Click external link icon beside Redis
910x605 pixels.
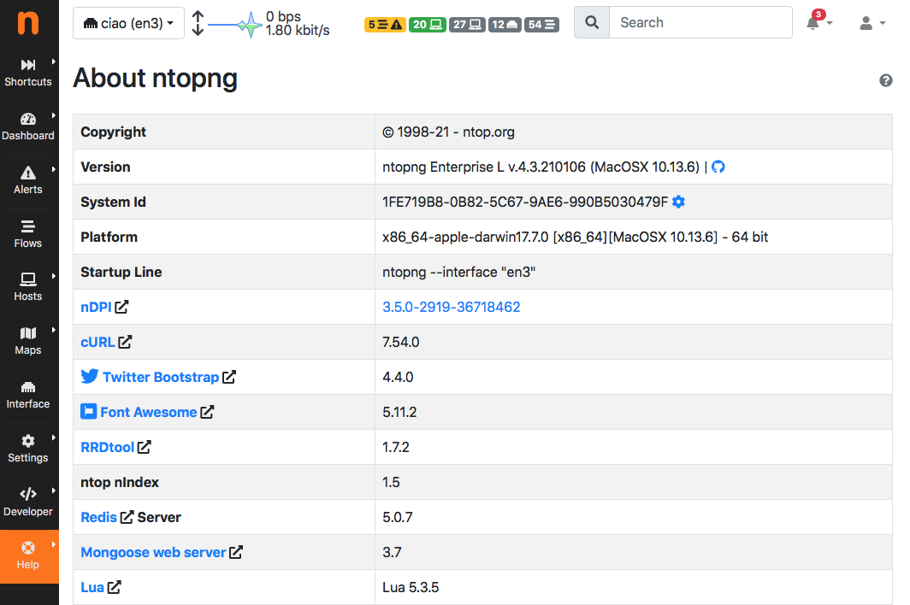(127, 517)
